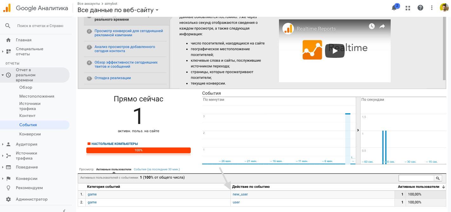Click the help question mark icon
Viewport: 451px width, 212px height.
420,8
